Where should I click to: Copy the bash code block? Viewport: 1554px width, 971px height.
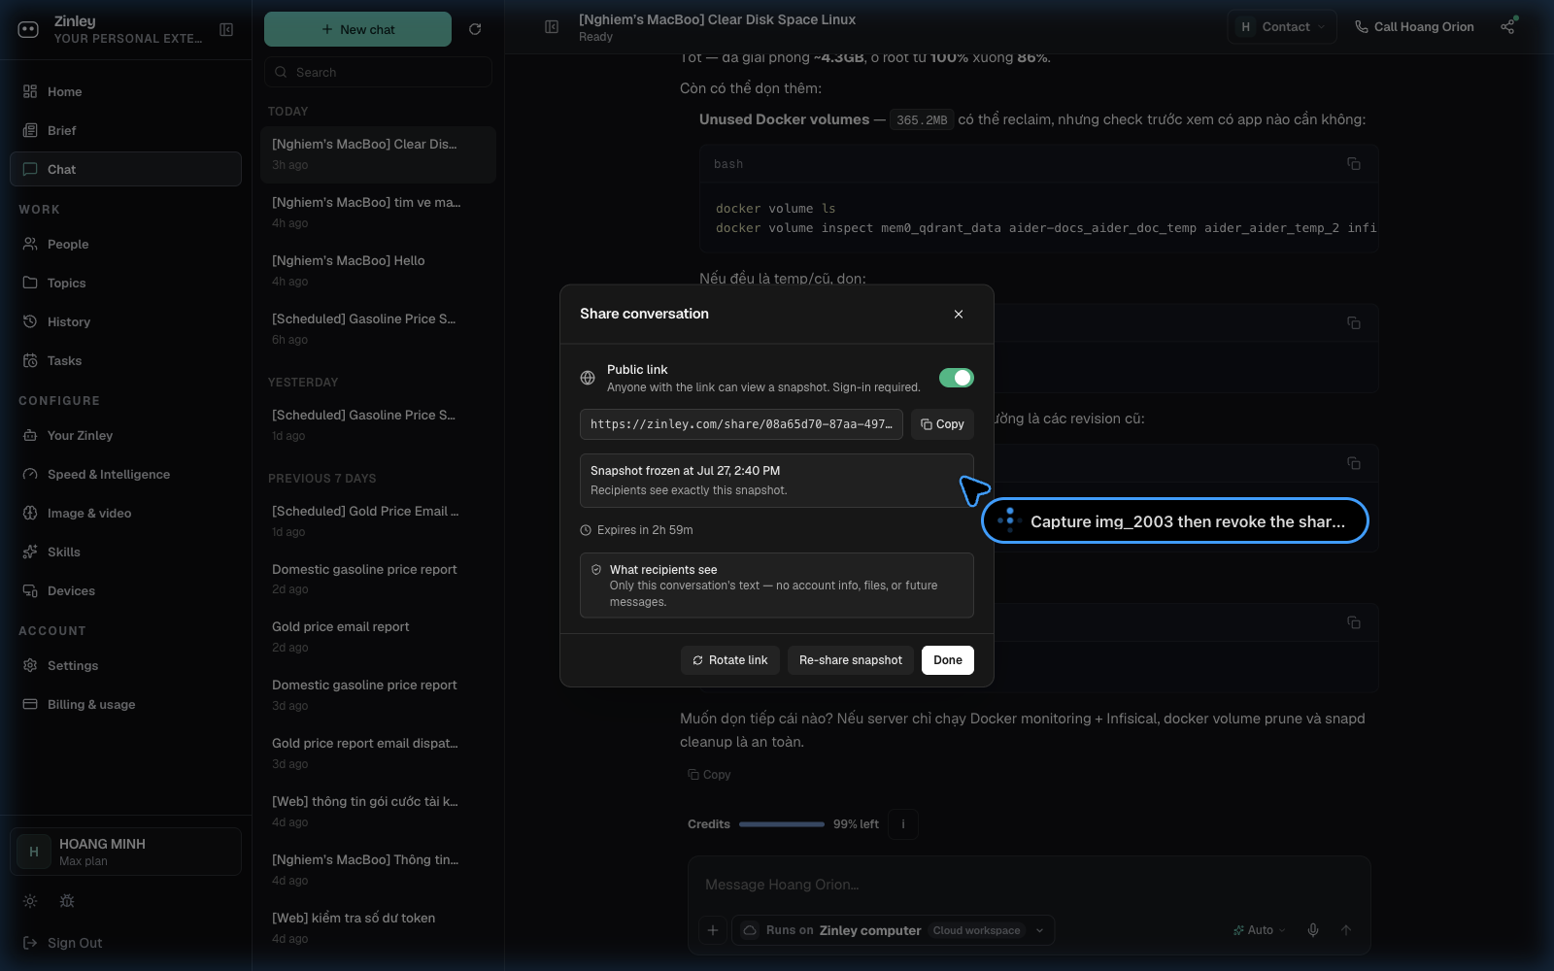(x=1353, y=163)
